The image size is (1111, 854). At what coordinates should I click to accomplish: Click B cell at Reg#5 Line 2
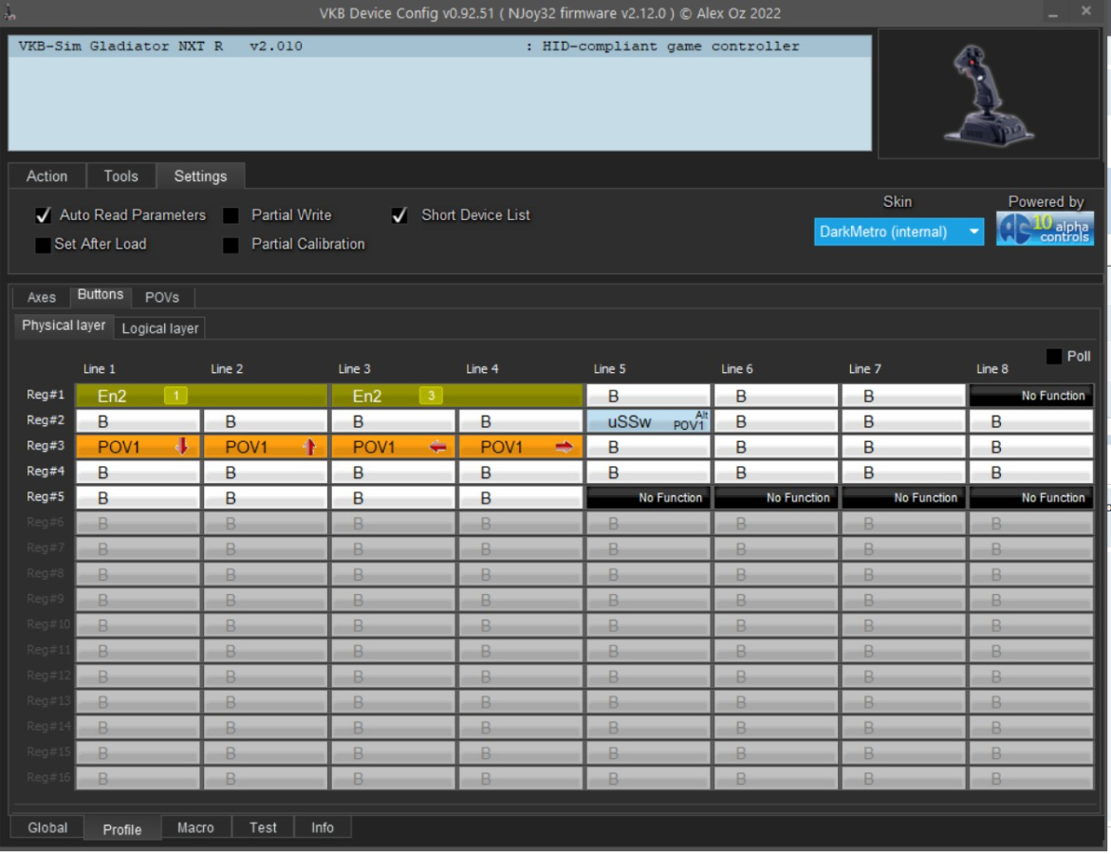[266, 497]
